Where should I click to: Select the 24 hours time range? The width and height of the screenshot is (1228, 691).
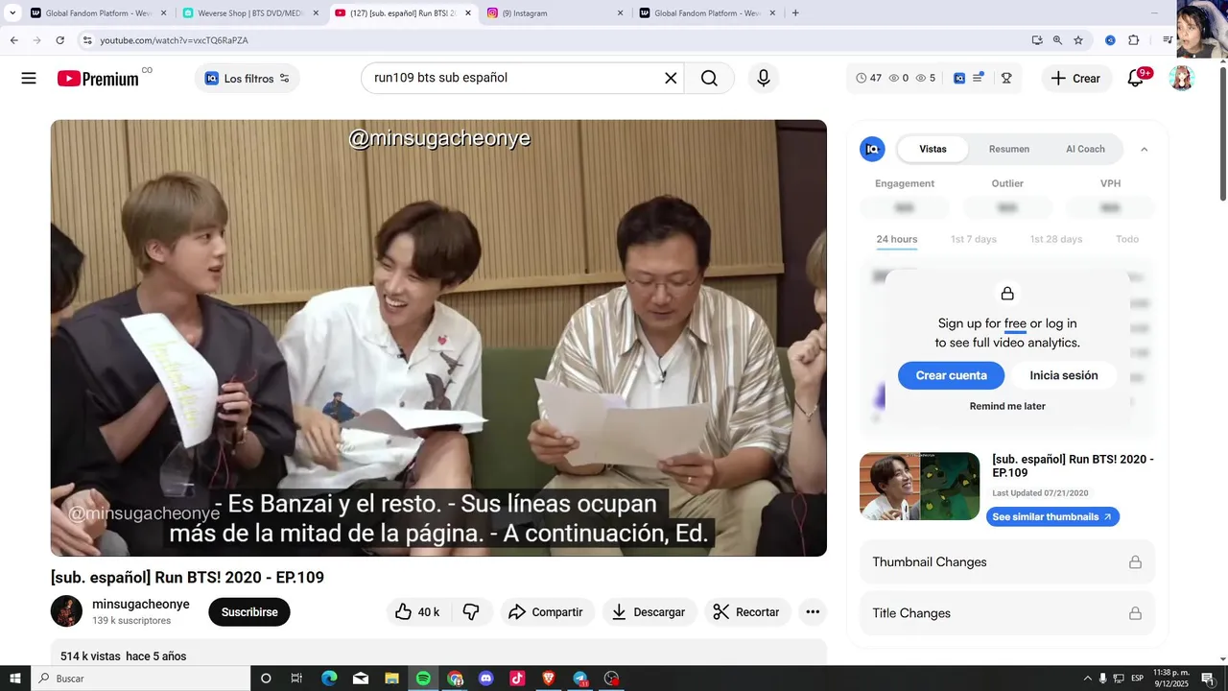[x=896, y=239]
